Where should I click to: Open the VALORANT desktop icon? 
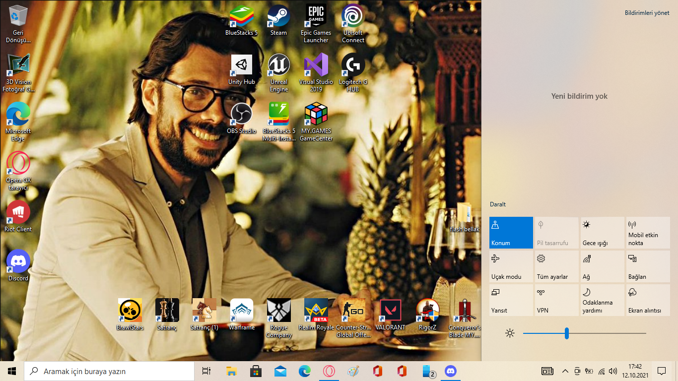(390, 311)
